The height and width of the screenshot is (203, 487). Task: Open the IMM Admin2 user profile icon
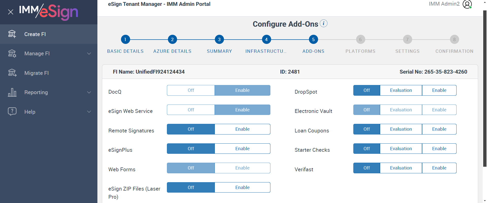(x=467, y=4)
